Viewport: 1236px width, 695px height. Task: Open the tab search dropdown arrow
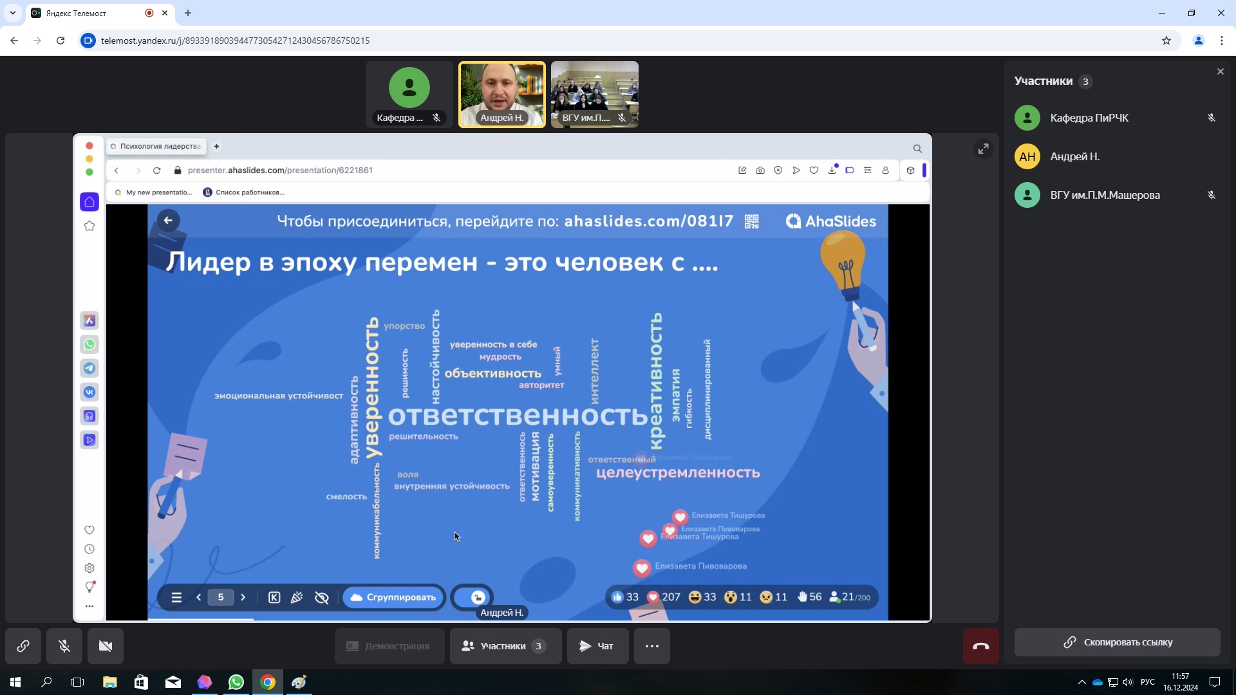click(12, 13)
